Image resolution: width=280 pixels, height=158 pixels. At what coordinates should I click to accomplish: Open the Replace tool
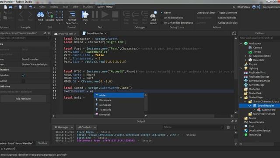click(x=50, y=17)
